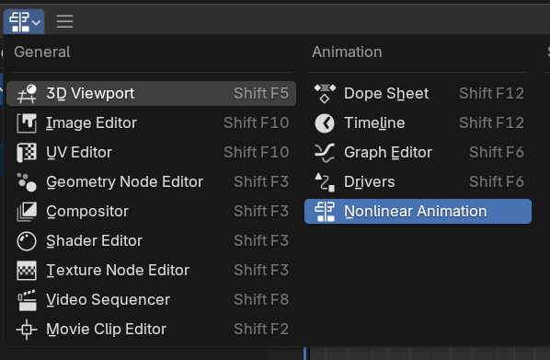Screen dimensions: 550x360
Task: Click the Video Sequencer clapper icon
Action: pos(27,300)
